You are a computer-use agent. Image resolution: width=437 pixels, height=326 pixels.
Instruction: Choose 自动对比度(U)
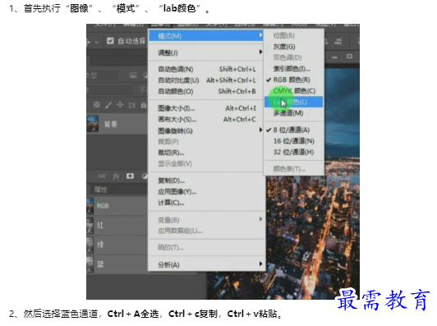click(x=206, y=80)
